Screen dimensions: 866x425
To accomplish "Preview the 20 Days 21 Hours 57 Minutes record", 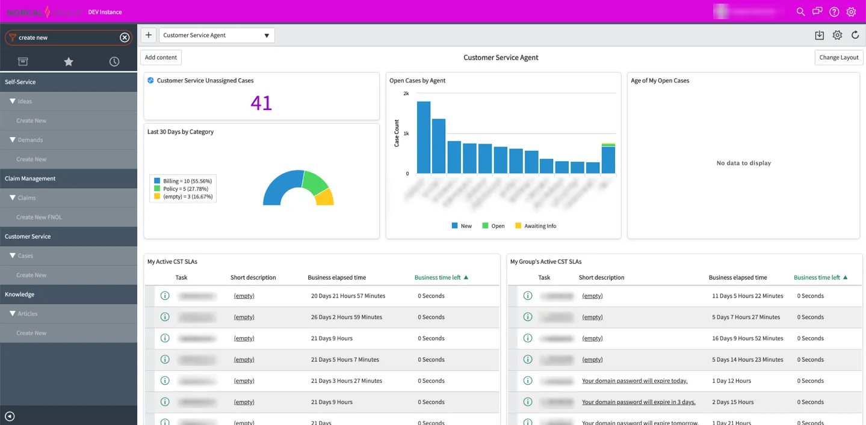I will (165, 296).
